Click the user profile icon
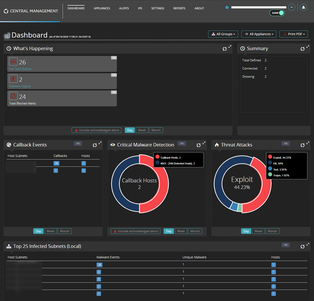The width and height of the screenshot is (314, 301). [304, 8]
